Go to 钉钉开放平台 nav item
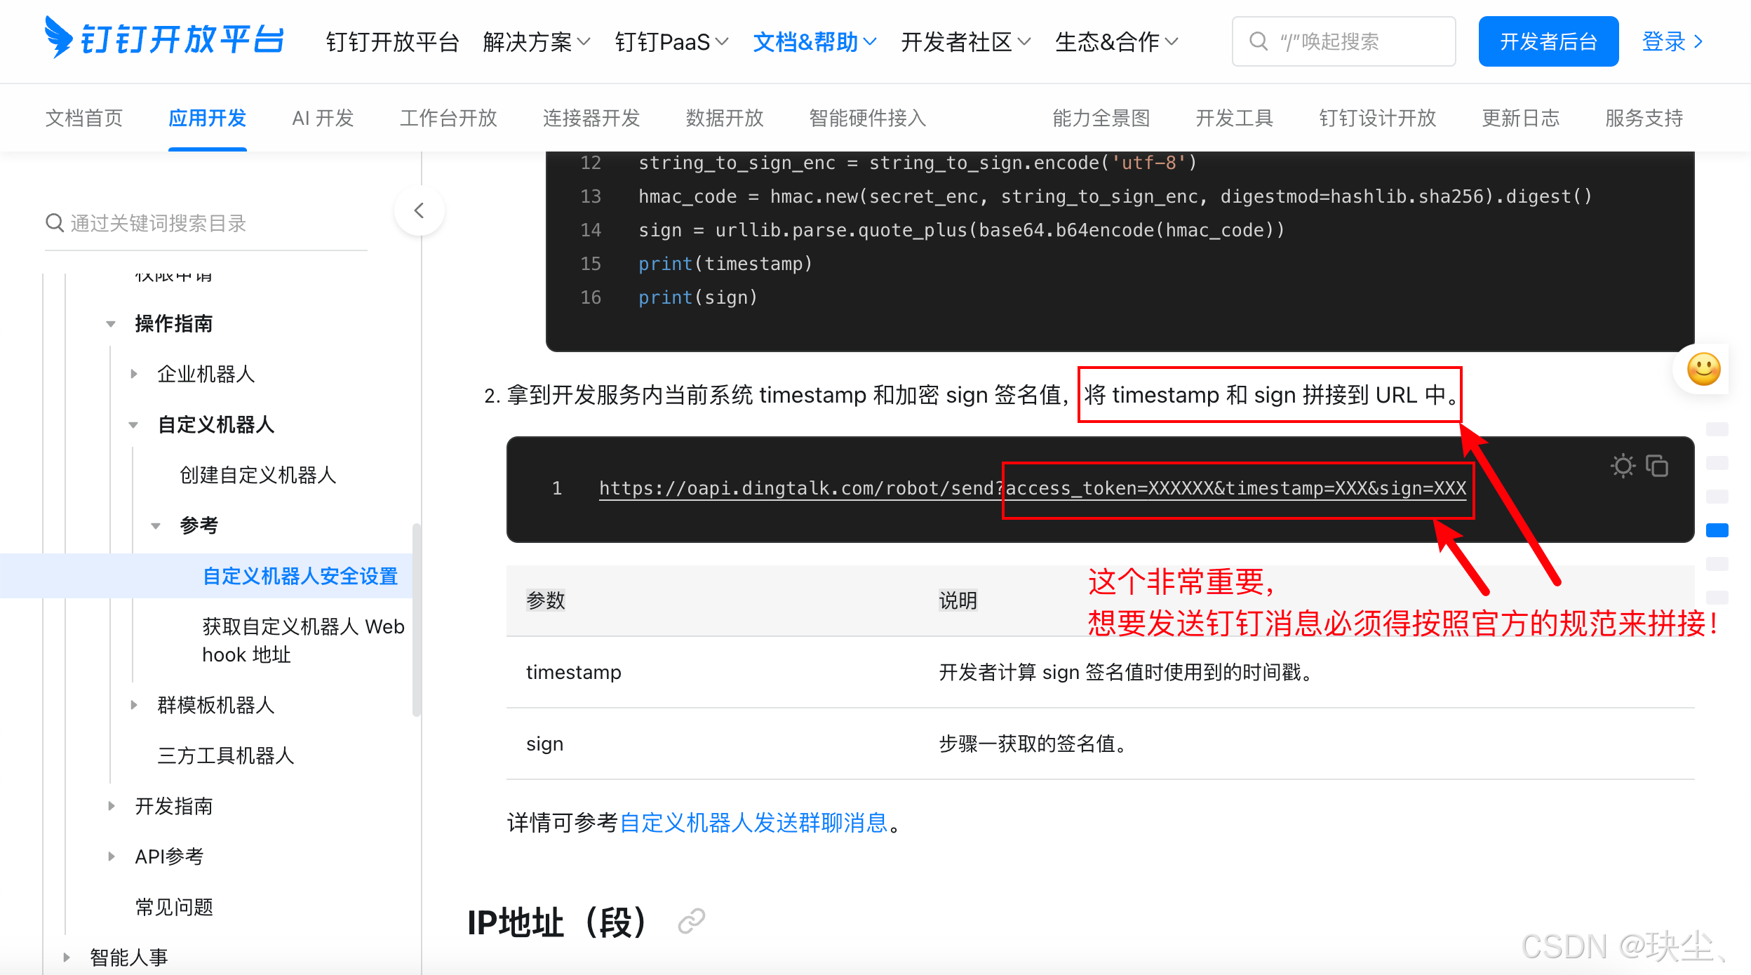 (x=392, y=42)
